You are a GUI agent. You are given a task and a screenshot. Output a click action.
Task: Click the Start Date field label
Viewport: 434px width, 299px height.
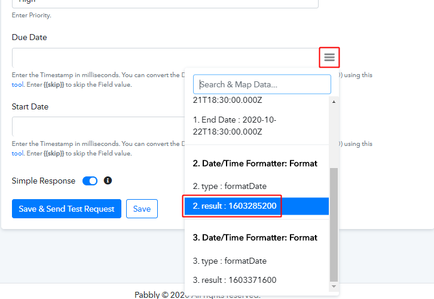coord(30,106)
